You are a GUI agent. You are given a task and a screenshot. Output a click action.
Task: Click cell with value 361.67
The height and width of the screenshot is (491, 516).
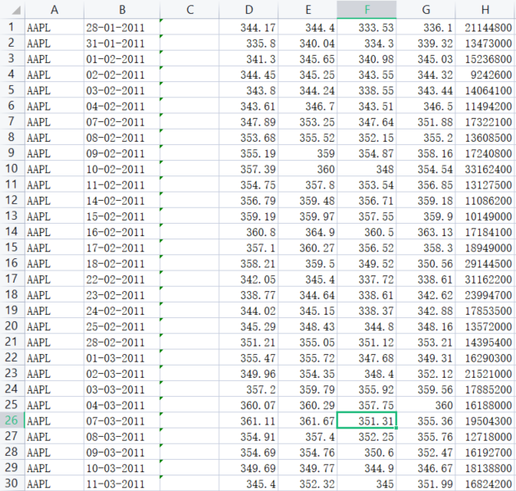coord(308,421)
